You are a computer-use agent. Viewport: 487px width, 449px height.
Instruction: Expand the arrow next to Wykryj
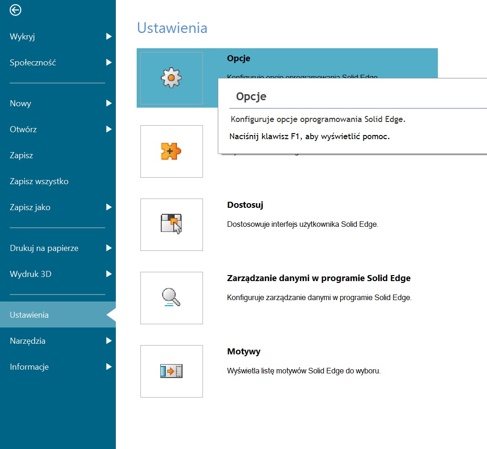coord(108,37)
